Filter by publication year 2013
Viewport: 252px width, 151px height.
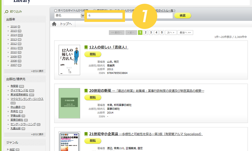pyautogui.click(x=14, y=40)
